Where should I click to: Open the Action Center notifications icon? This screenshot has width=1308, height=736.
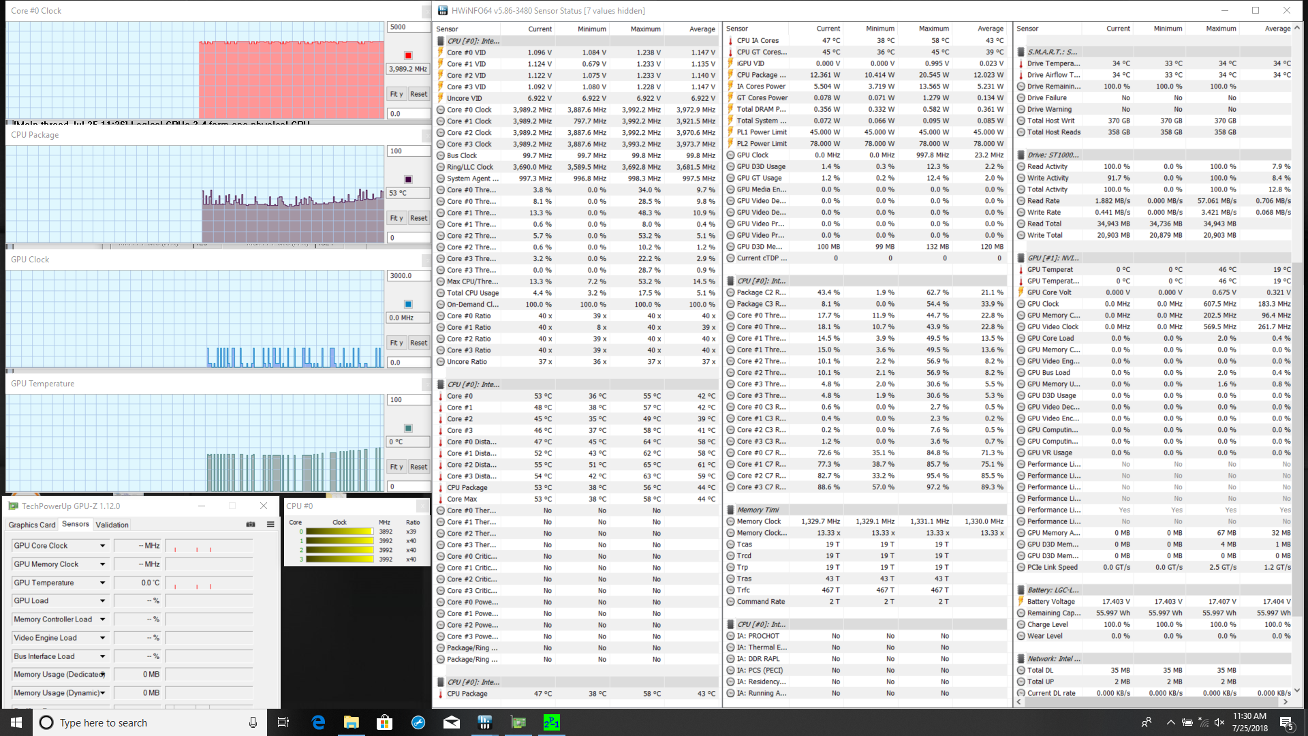(x=1286, y=722)
